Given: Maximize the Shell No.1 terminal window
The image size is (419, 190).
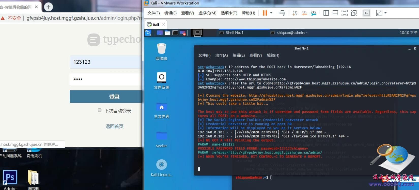Looking at the screenshot, I should [415, 48].
